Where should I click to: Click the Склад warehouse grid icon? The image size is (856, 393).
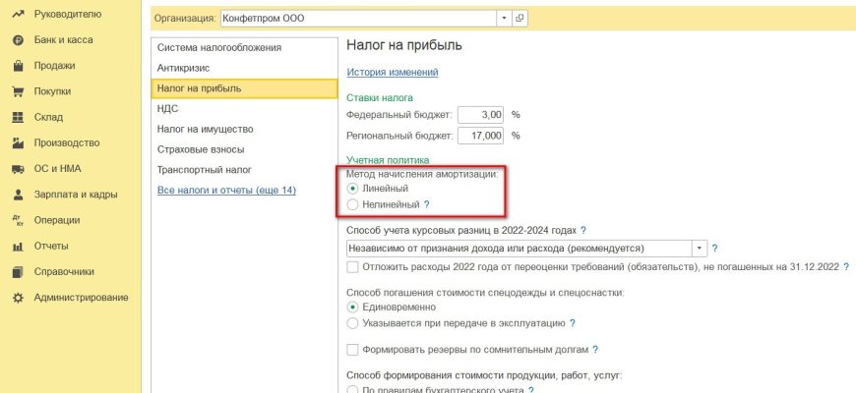tap(17, 118)
